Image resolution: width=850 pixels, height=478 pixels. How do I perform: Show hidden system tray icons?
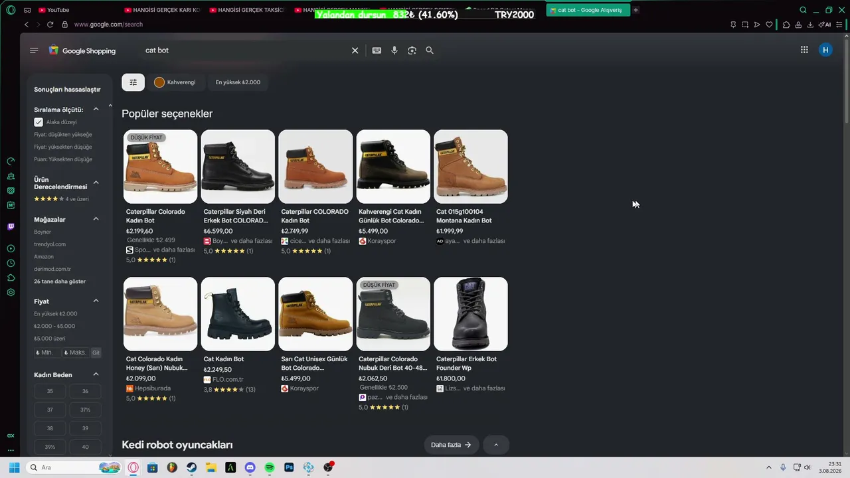pyautogui.click(x=769, y=467)
